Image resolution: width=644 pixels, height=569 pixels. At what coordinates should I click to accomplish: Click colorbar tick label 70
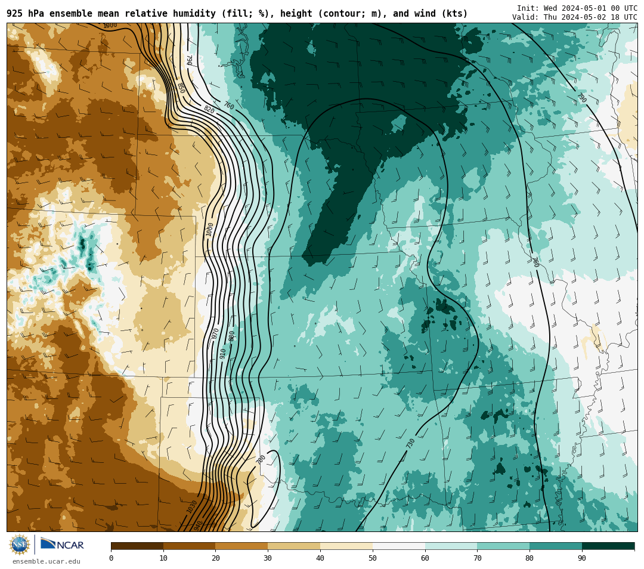click(477, 558)
